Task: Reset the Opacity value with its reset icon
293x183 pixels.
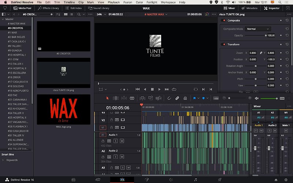Action: 287,36
